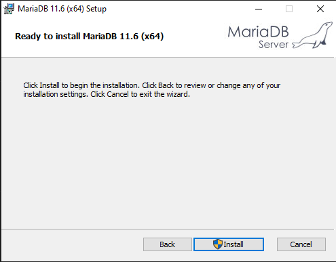Click the title text MariaDB 11.6 (x64) Setup
The image size is (336, 262).
[62, 9]
